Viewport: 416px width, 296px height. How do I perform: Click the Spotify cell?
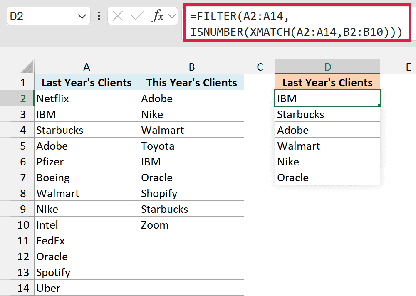click(87, 272)
